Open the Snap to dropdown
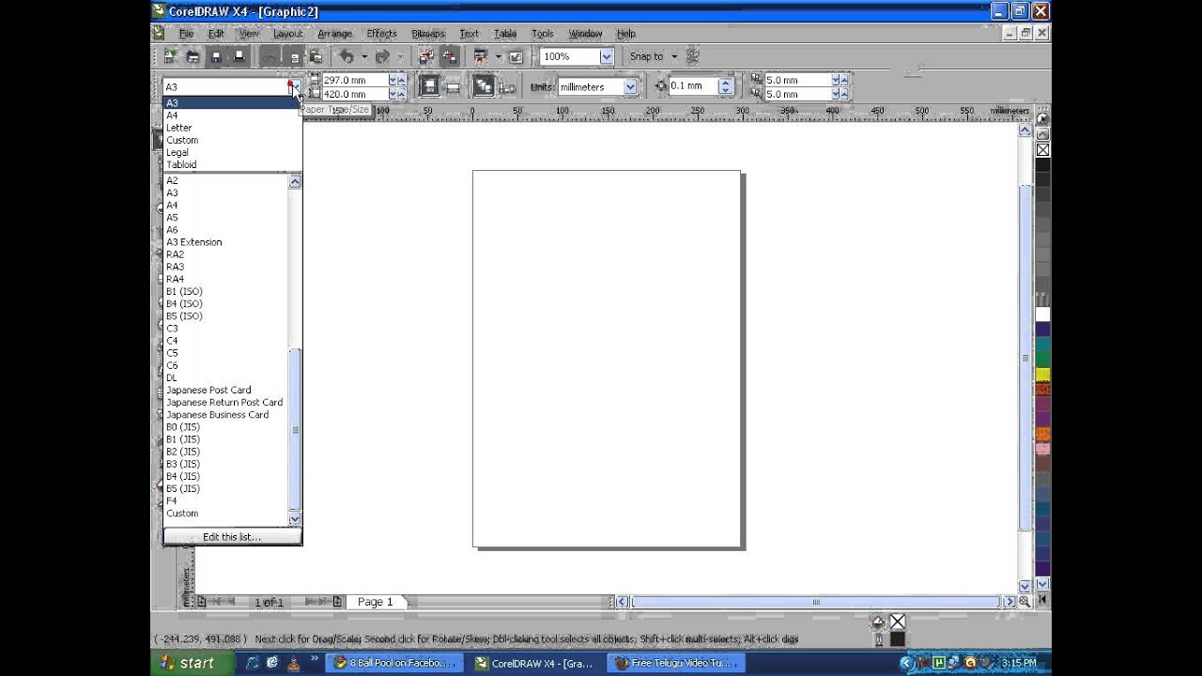1202x676 pixels. (x=674, y=56)
